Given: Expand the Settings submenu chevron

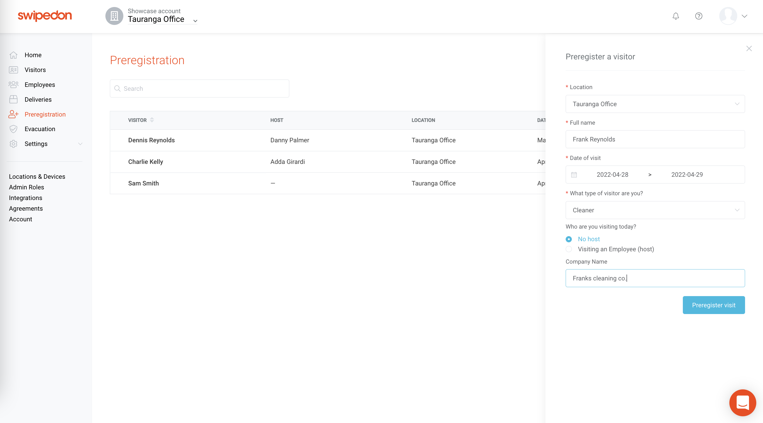Looking at the screenshot, I should [80, 144].
